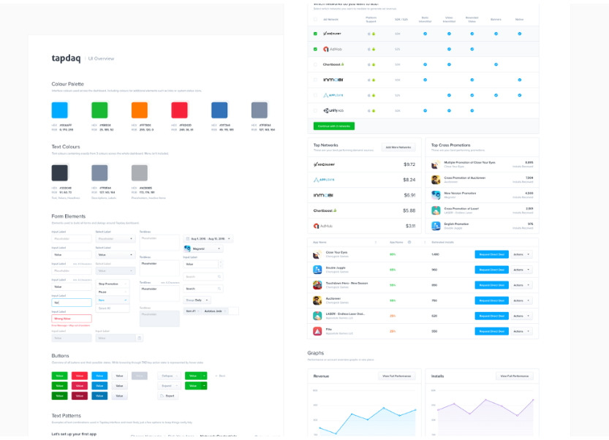Click the Add More Networks button

pyautogui.click(x=398, y=147)
